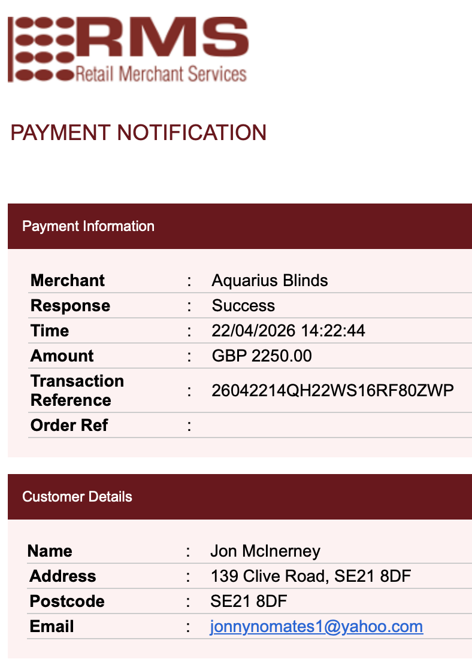The image size is (472, 662).
Task: Click the Transaction Reference label
Action: coord(77,390)
